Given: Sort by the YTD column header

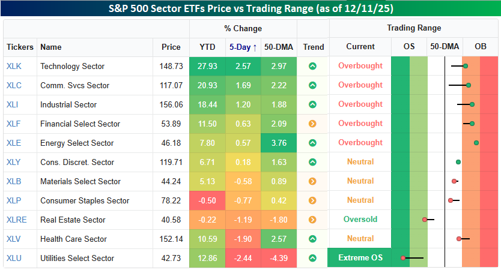Looking at the screenshot, I should tap(207, 47).
